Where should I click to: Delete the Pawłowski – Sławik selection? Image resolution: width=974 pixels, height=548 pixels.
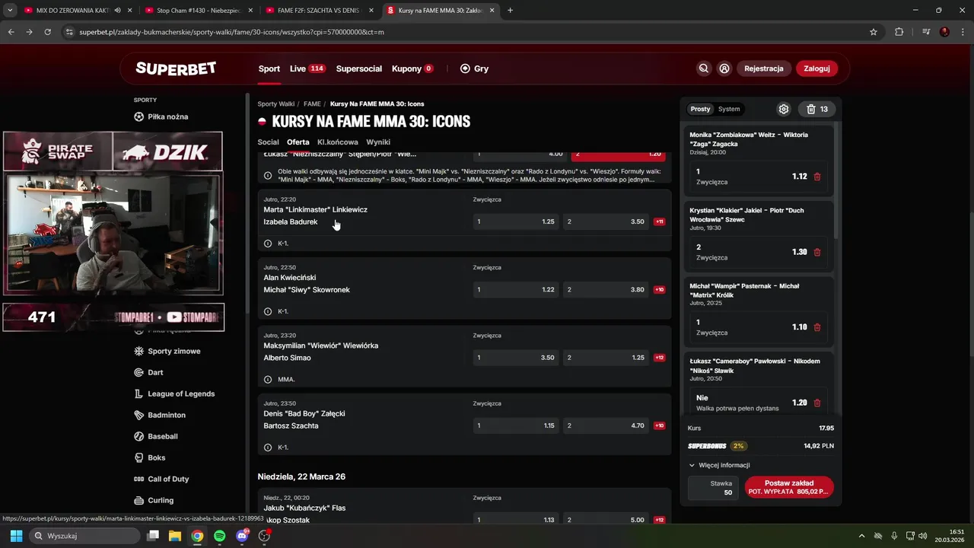[817, 403]
